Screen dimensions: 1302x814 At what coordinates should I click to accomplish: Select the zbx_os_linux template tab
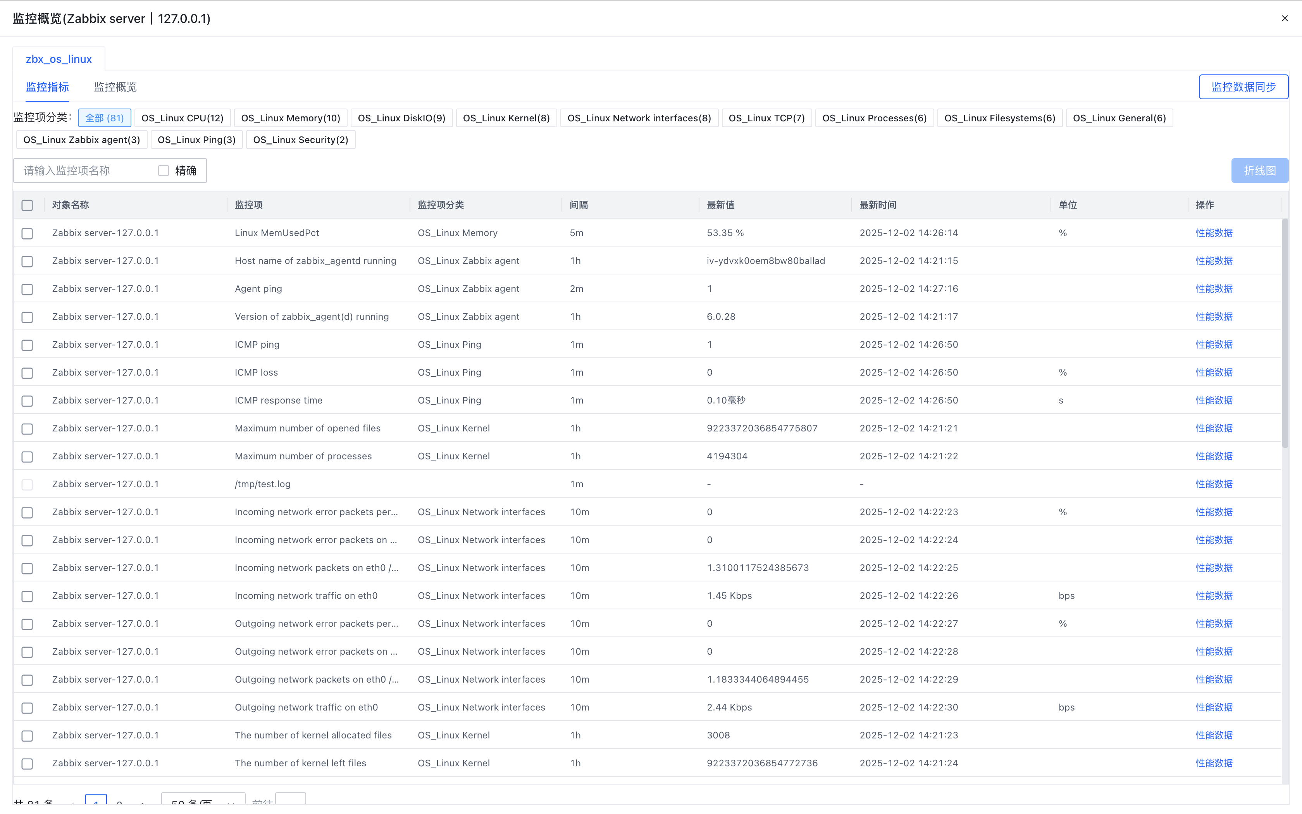[x=59, y=59]
